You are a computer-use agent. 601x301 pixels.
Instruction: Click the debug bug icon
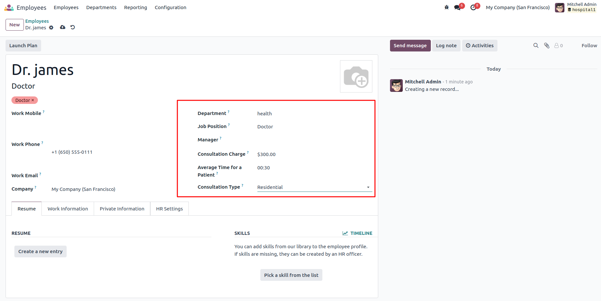pos(447,7)
